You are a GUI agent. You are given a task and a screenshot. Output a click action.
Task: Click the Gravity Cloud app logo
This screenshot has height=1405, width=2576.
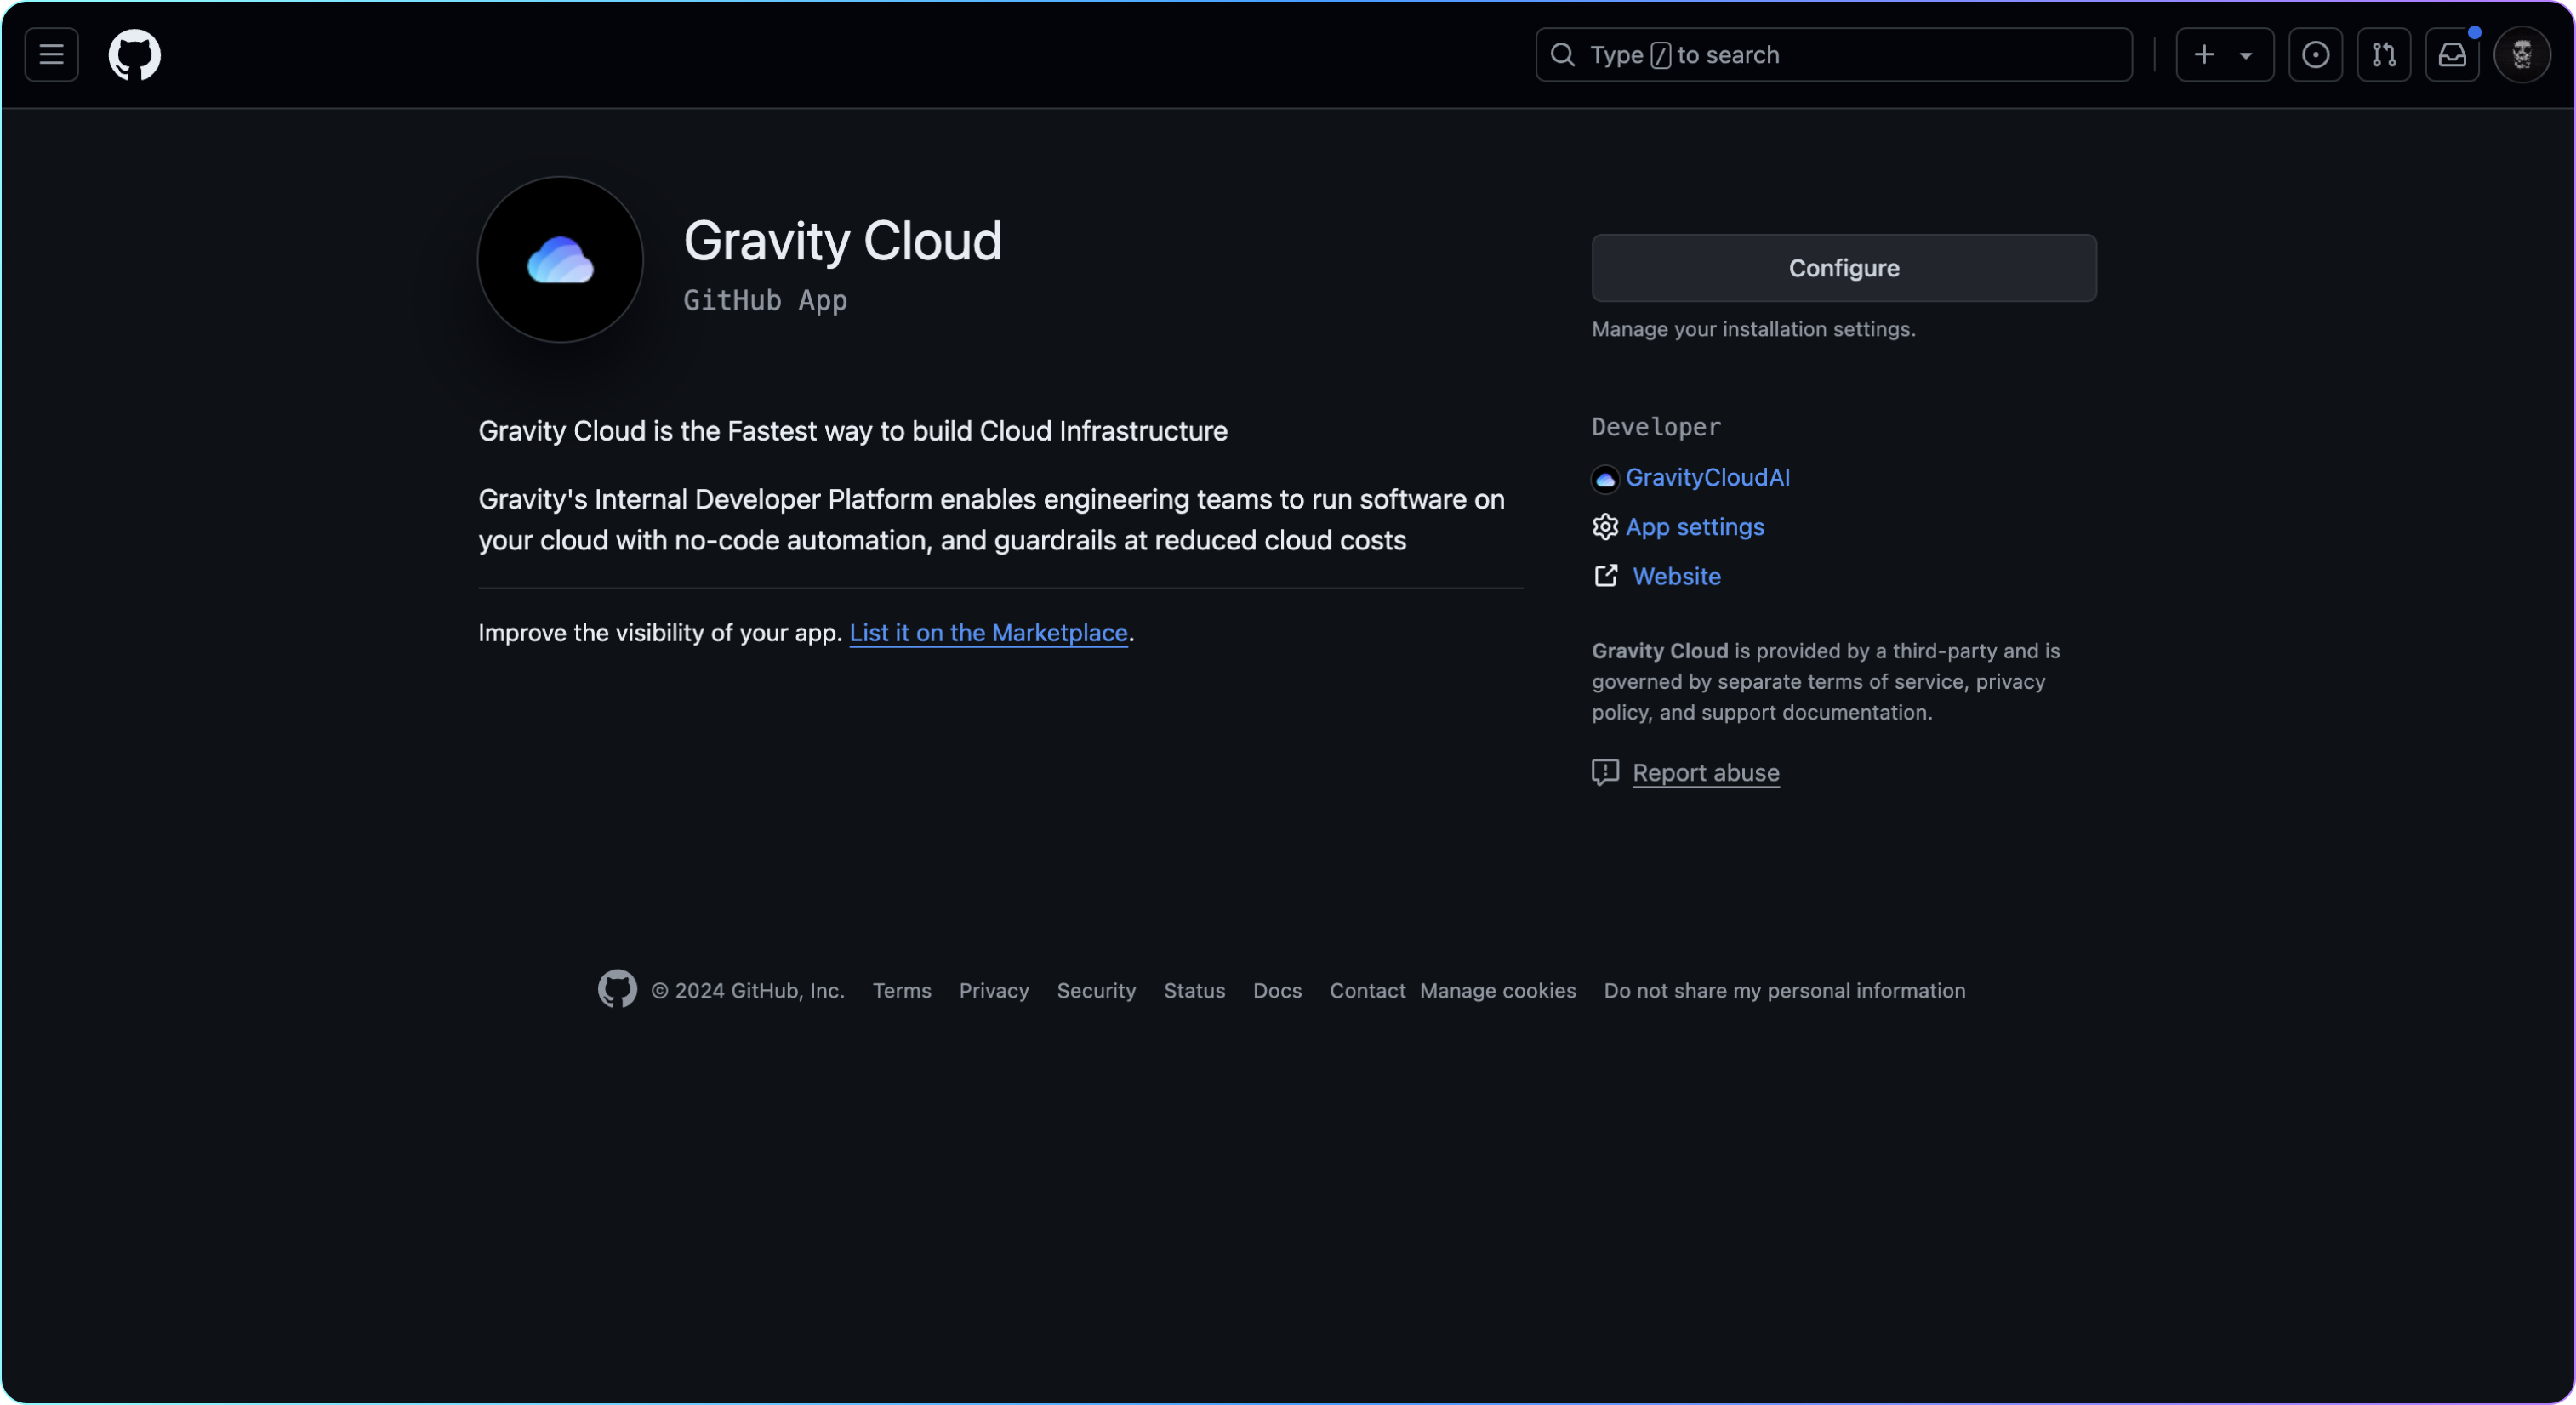coord(560,260)
